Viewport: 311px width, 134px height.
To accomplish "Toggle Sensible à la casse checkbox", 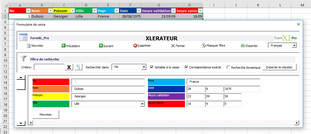I will 152,67.
